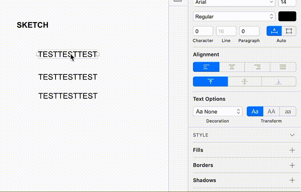The image size is (301, 192).
Task: Add a new shadow
Action: (x=292, y=180)
